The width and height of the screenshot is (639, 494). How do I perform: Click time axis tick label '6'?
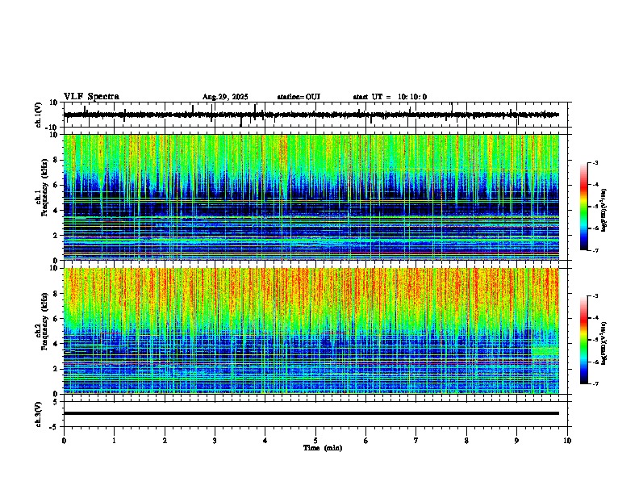(366, 441)
